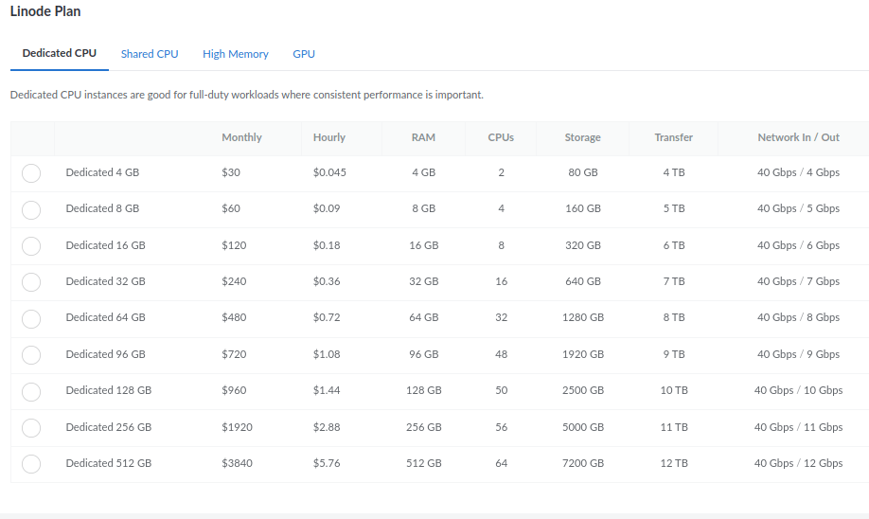This screenshot has height=519, width=869.
Task: Click the $3840 monthly price cell
Action: point(238,463)
